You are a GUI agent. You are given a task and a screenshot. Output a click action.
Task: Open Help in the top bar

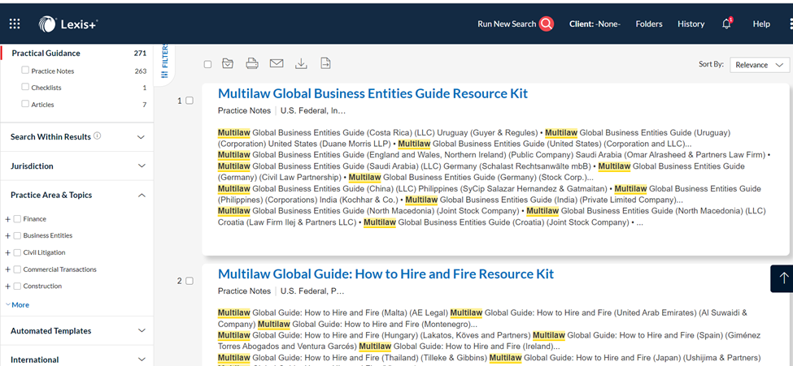761,24
